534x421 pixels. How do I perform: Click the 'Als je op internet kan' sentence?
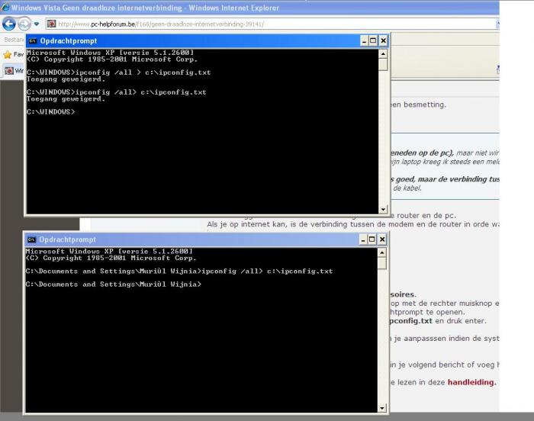coord(352,224)
